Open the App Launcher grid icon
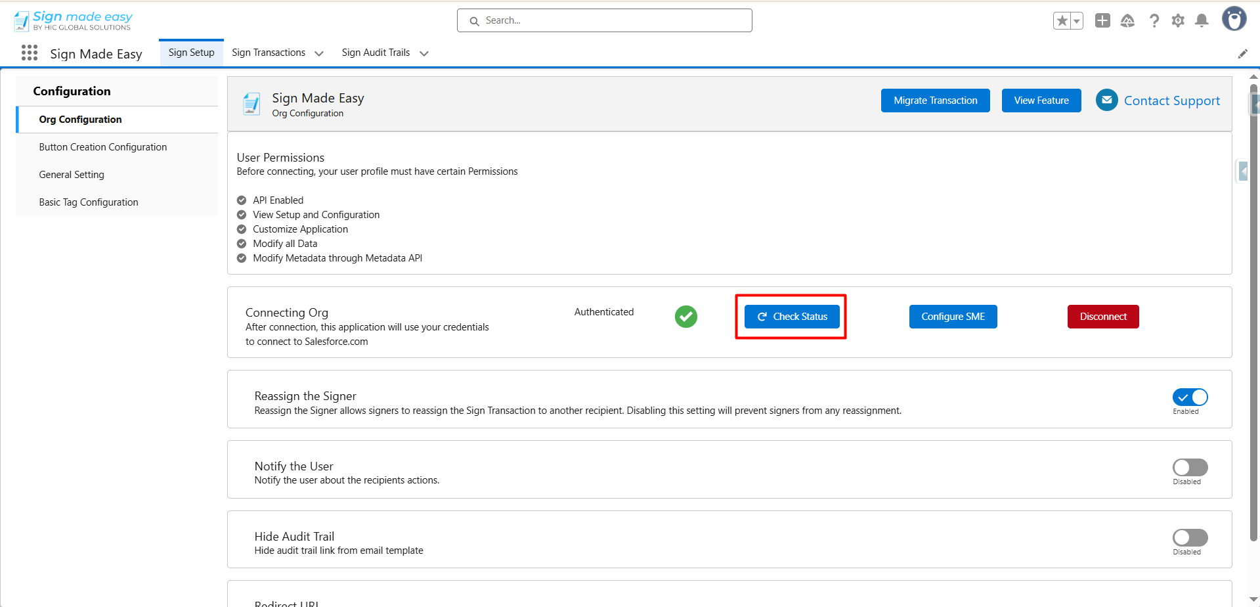 pyautogui.click(x=30, y=53)
